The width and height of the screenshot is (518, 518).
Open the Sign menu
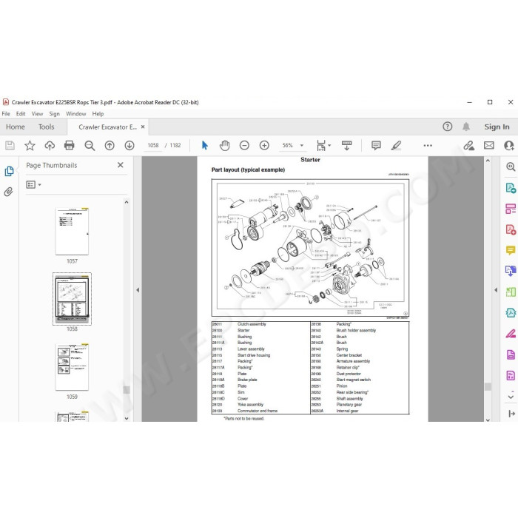pos(55,114)
